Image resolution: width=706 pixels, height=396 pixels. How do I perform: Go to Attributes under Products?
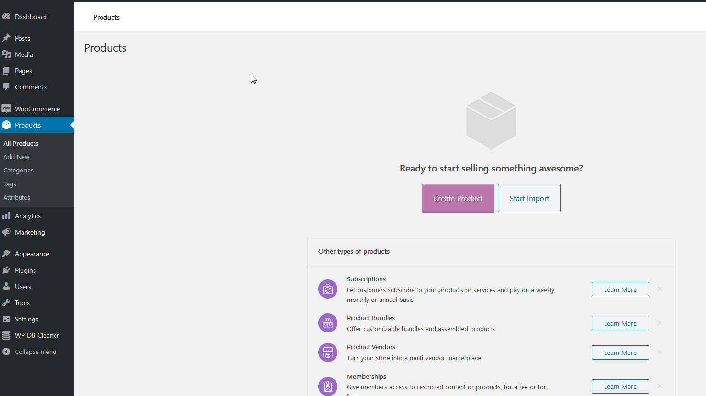click(x=17, y=197)
